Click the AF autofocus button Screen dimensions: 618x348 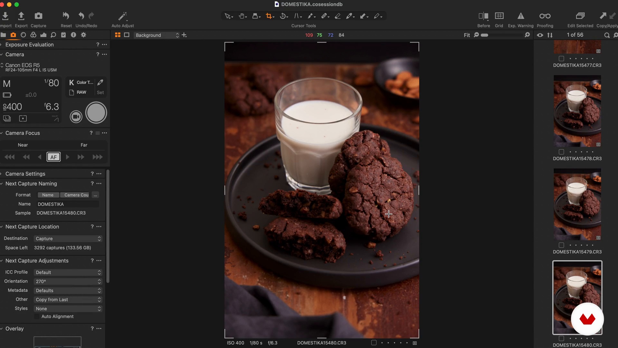coord(53,157)
